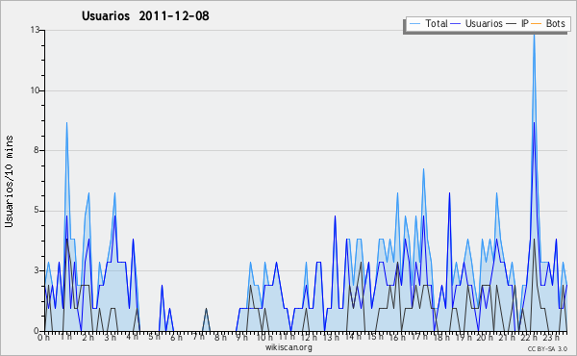
Task: Click the '18 h' x-axis label
Action: (x=441, y=337)
